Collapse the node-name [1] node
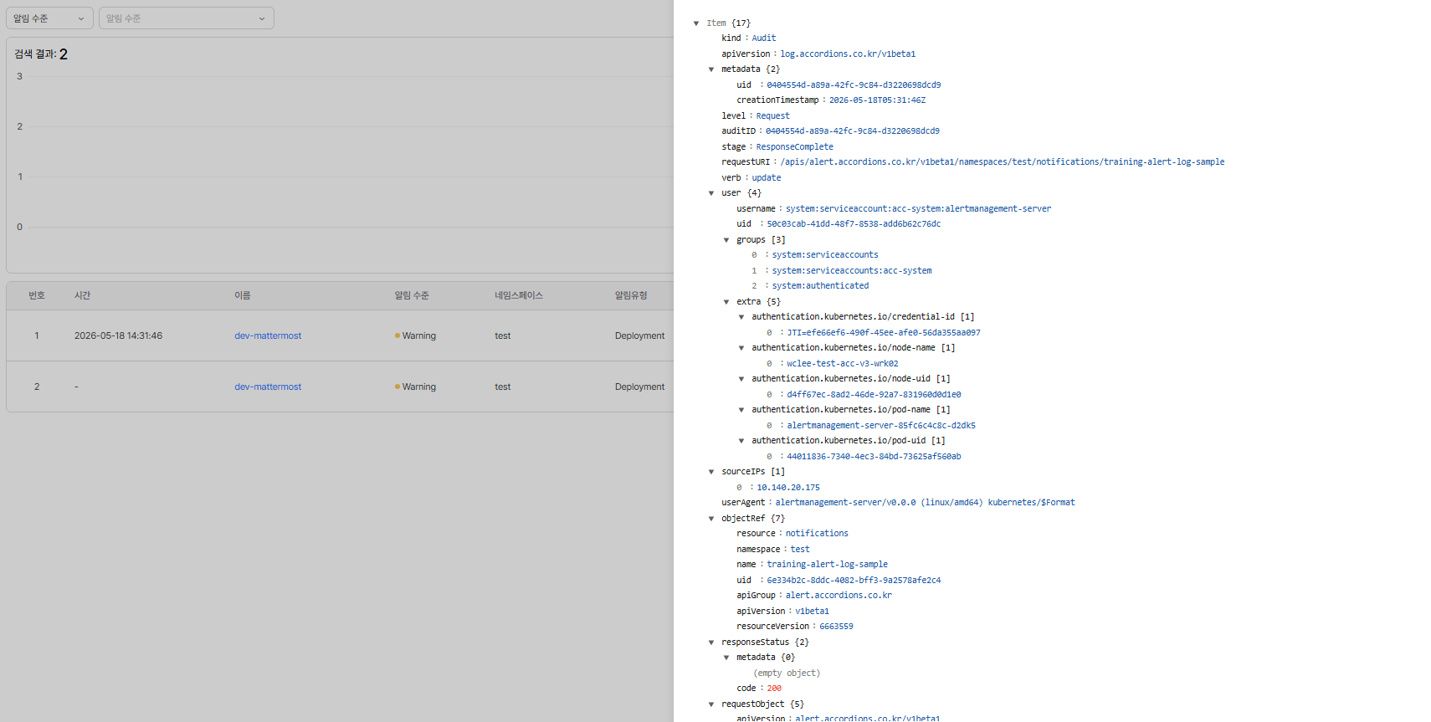Viewport: 1431px width, 722px height. coord(741,348)
